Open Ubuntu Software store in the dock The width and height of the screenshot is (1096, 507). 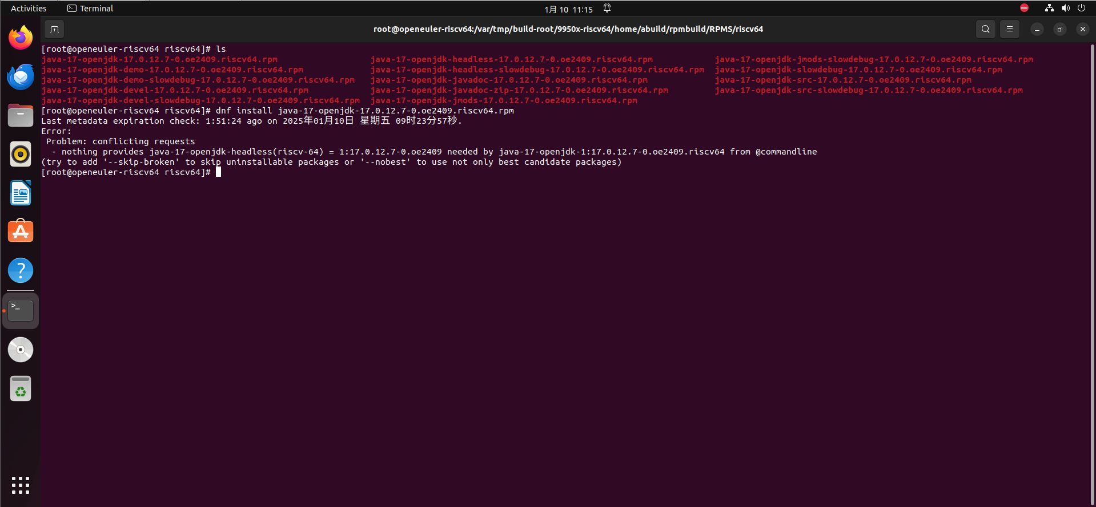(x=21, y=232)
